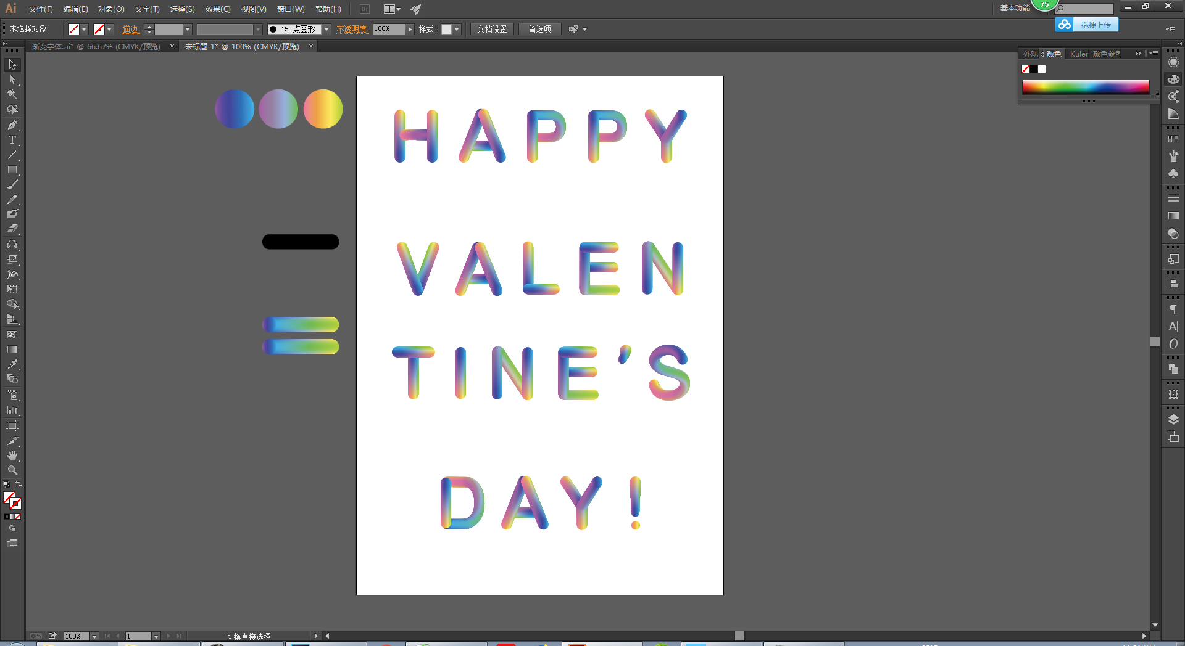This screenshot has width=1185, height=646.
Task: Open the Stroke panel icon in dock
Action: click(1173, 198)
